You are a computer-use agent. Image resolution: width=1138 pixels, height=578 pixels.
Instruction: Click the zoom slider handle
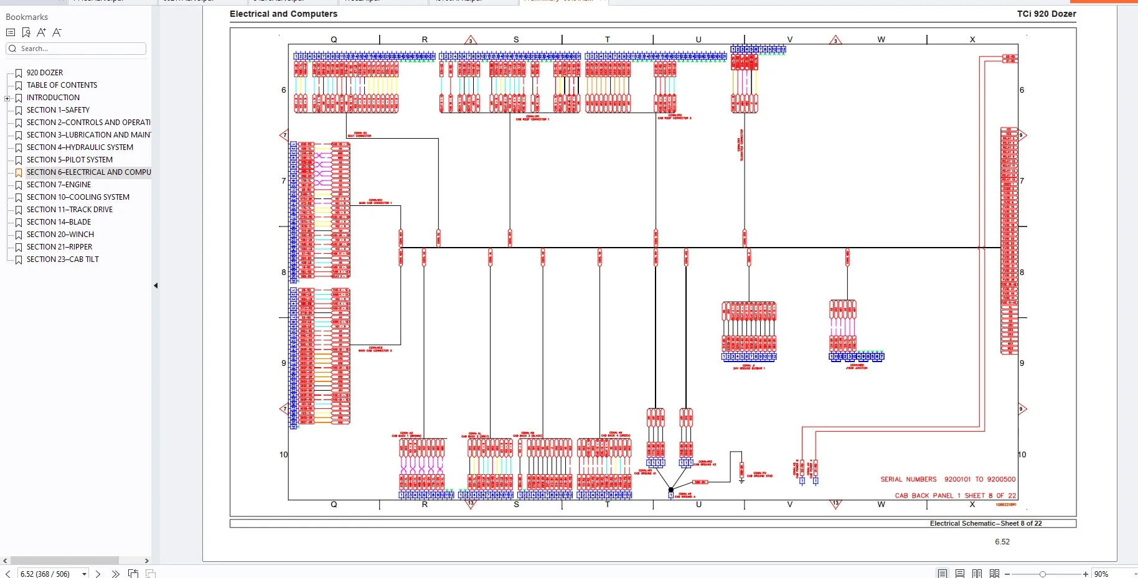coord(1043,574)
